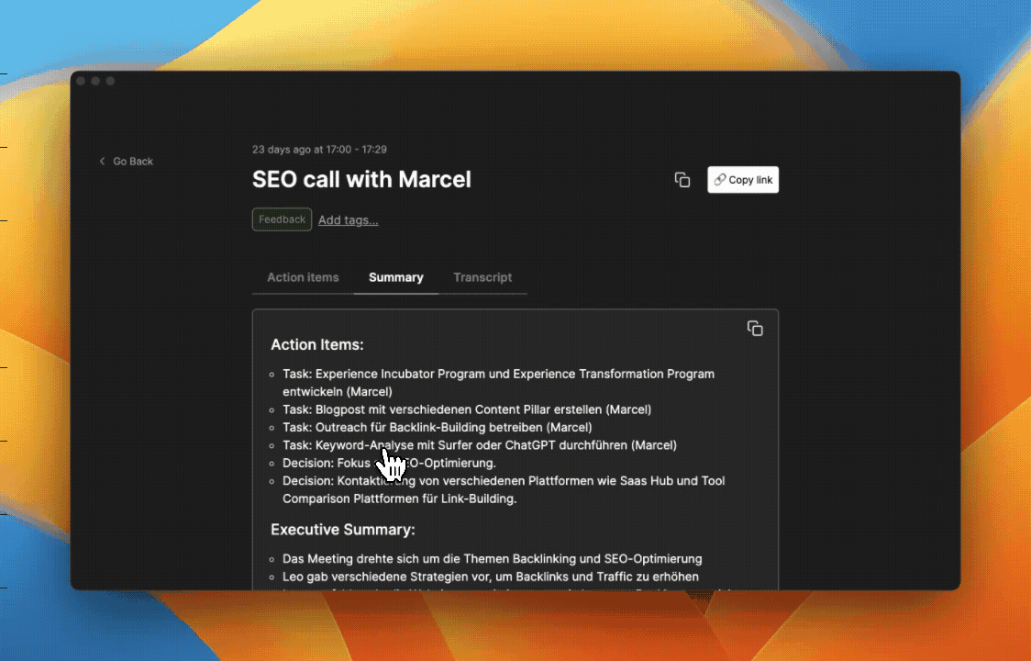This screenshot has width=1031, height=661.
Task: Click the meeting date and time text
Action: click(x=319, y=150)
